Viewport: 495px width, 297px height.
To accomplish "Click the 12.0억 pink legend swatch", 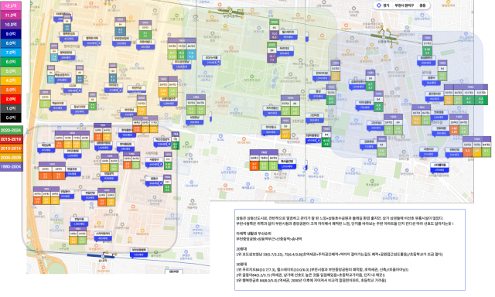I will (x=11, y=6).
